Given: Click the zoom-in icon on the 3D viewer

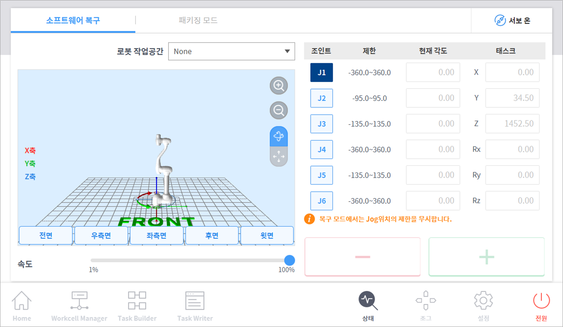Looking at the screenshot, I should pyautogui.click(x=278, y=86).
